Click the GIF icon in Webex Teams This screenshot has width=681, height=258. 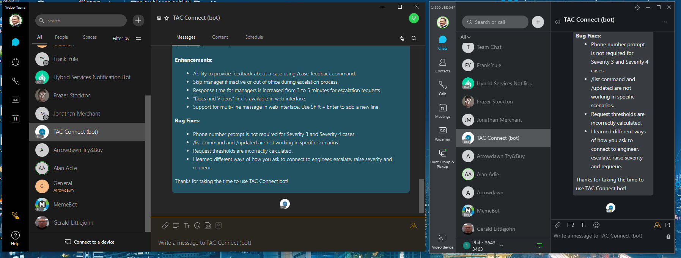click(x=208, y=225)
